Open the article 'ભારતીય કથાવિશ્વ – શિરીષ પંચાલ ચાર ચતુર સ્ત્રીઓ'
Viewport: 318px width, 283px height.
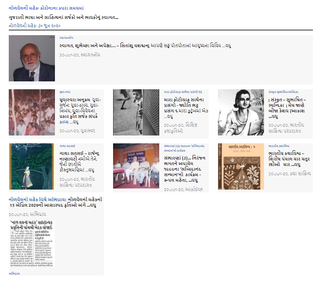tap(289, 159)
